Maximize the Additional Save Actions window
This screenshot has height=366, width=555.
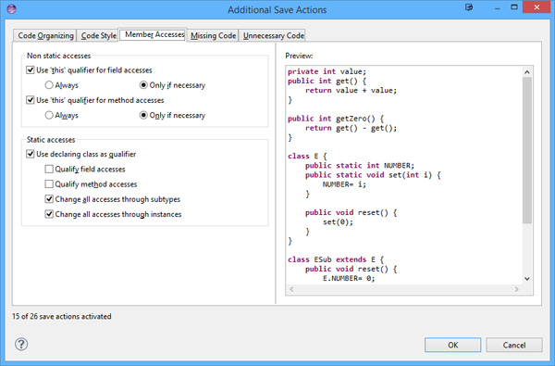click(x=514, y=7)
